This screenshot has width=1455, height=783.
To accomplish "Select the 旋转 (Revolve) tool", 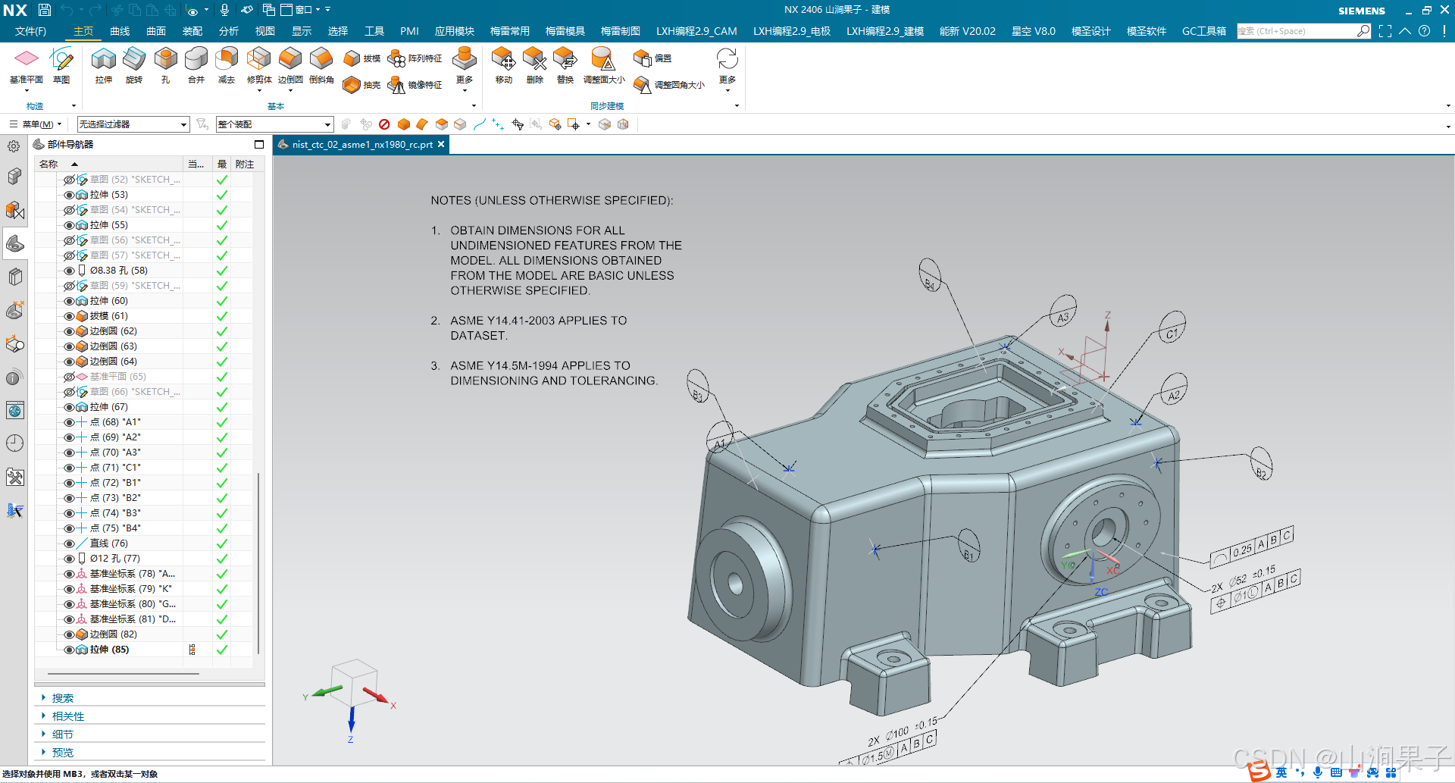I will pyautogui.click(x=134, y=64).
